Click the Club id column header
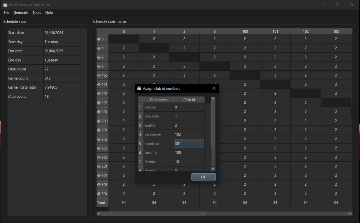 189,100
